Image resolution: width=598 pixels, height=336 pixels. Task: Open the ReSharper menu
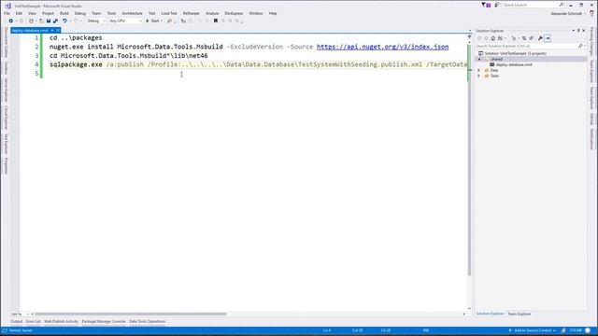[x=191, y=13]
